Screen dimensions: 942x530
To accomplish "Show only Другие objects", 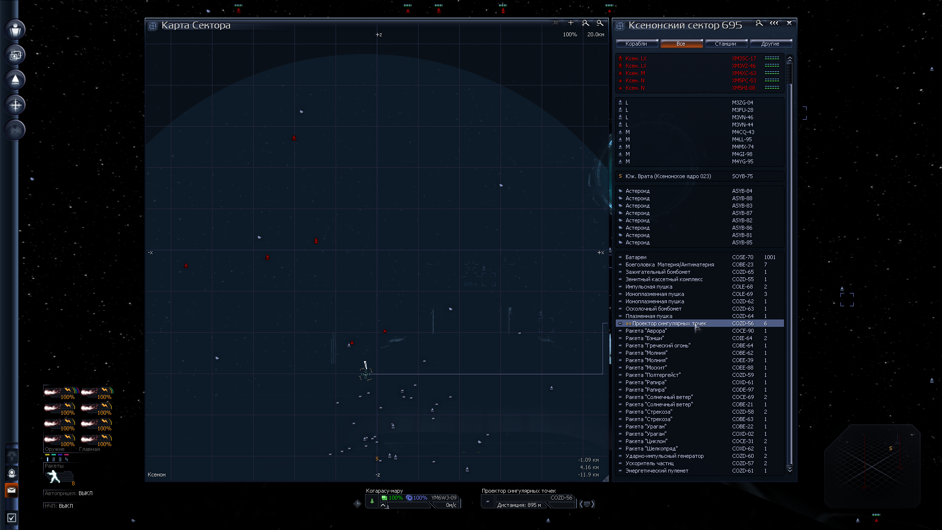I will click(770, 44).
